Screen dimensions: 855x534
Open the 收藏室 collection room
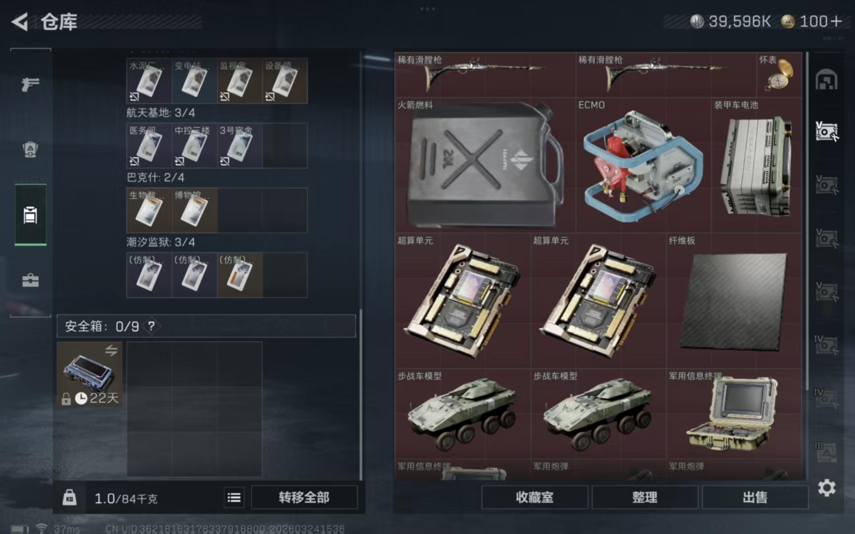(534, 497)
